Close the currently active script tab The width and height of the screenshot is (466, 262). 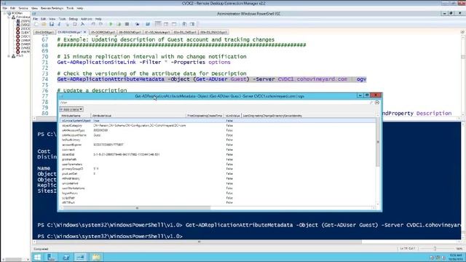coord(85,32)
